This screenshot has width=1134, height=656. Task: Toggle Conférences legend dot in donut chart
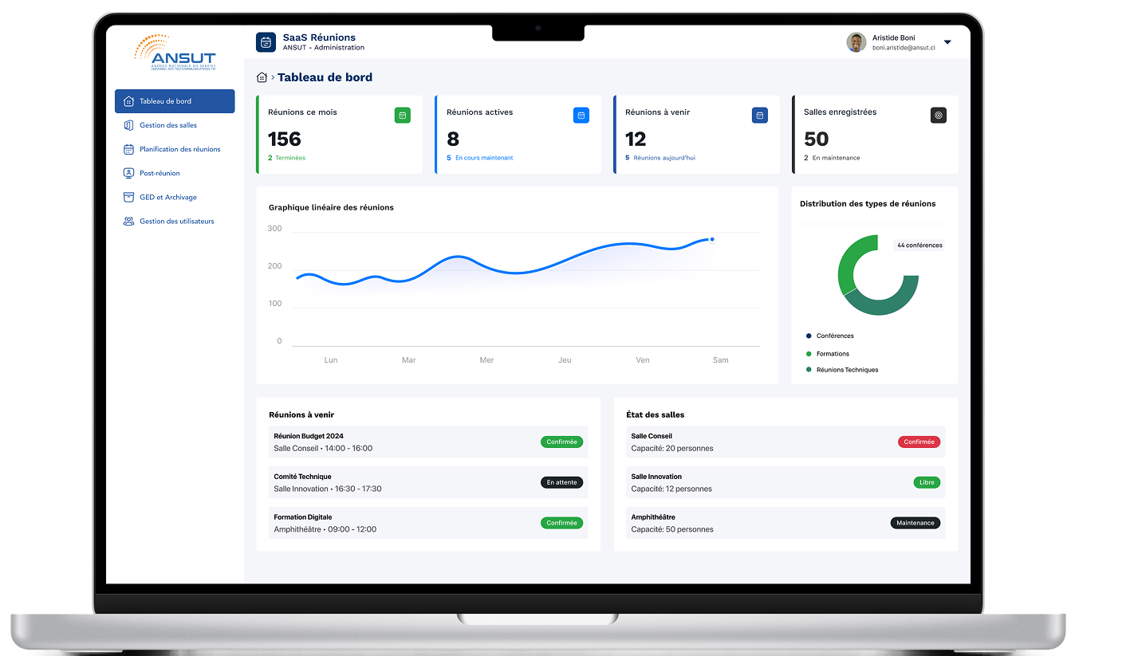pyautogui.click(x=809, y=336)
